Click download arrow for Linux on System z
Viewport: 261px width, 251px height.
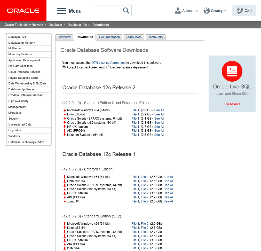65,135
